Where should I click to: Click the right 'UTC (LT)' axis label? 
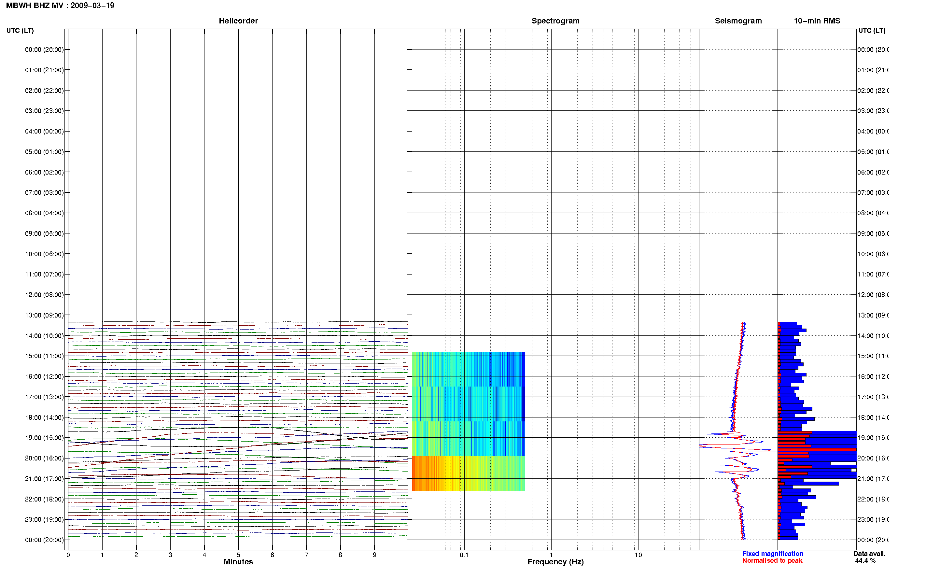872,30
